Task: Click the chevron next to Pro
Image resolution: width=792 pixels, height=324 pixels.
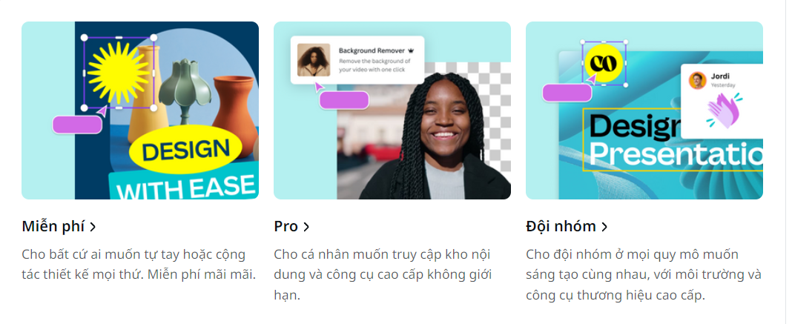Action: click(x=306, y=227)
